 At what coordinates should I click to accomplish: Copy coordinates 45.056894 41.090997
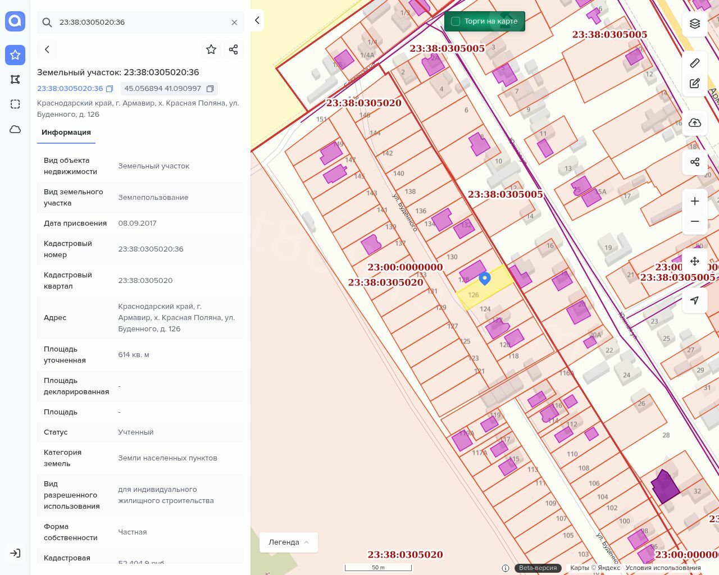[x=210, y=89]
